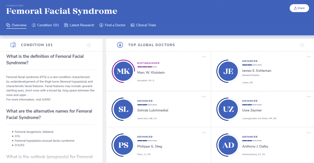Open three-dot menu for Uwe Zeymer

point(309,97)
